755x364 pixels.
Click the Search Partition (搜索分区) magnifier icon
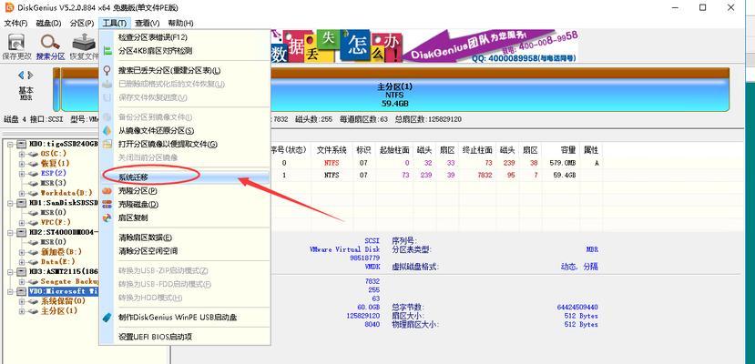click(x=50, y=42)
